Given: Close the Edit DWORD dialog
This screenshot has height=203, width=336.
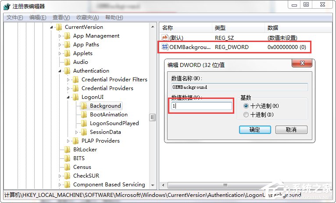Looking at the screenshot, I should coord(302,63).
